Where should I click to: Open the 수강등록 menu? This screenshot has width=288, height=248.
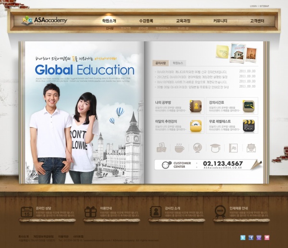(146, 21)
